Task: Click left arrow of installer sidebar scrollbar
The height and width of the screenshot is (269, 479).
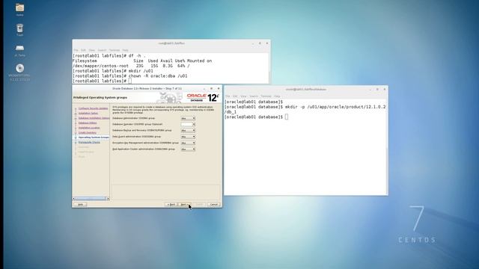Action: 74,199
